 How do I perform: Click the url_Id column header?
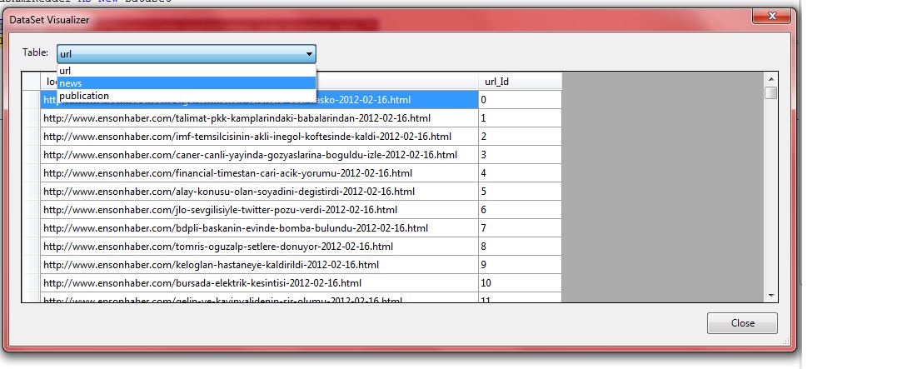(520, 82)
